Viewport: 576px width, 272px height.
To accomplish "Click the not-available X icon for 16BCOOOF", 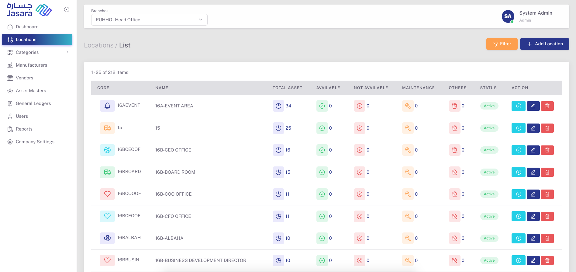I will [359, 194].
